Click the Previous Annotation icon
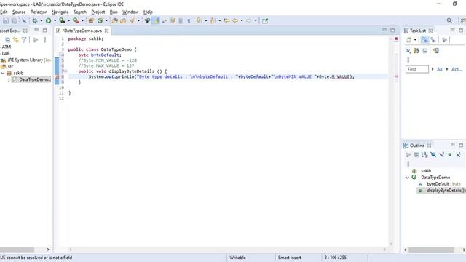466x262 pixels. point(213,21)
